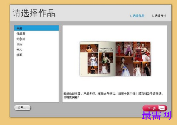Click the 请选择作品 heading
Viewport: 177px width, 125px height.
click(34, 13)
